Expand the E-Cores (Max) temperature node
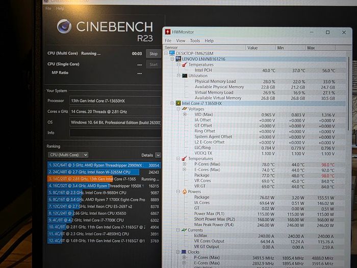357x268 pixels. (x=185, y=169)
